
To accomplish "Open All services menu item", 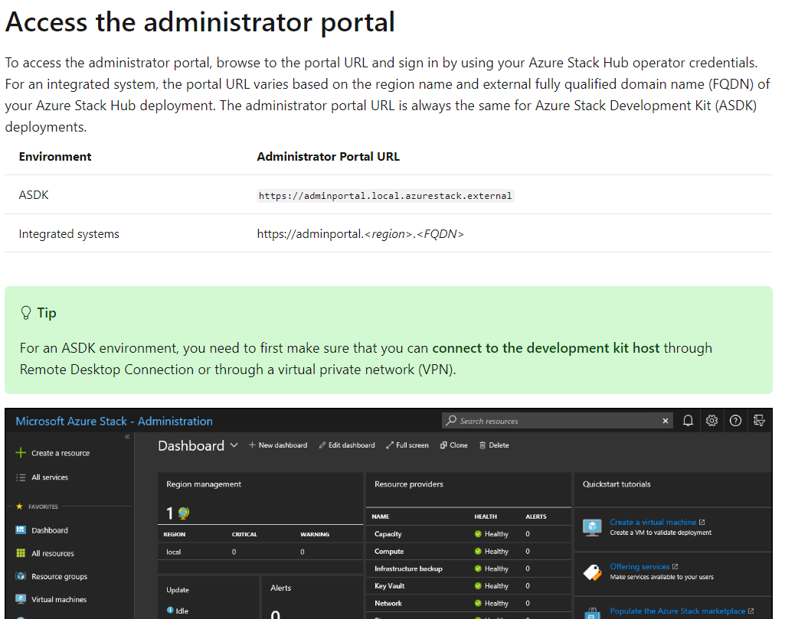I will pyautogui.click(x=50, y=477).
